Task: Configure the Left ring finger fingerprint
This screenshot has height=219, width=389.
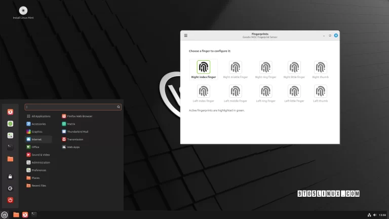Action: click(x=265, y=92)
